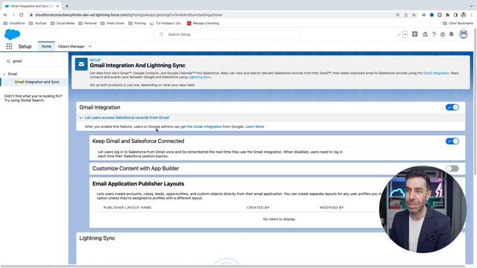Click the browser address bar URL
Screen dimensions: 477x268
[x=128, y=15]
